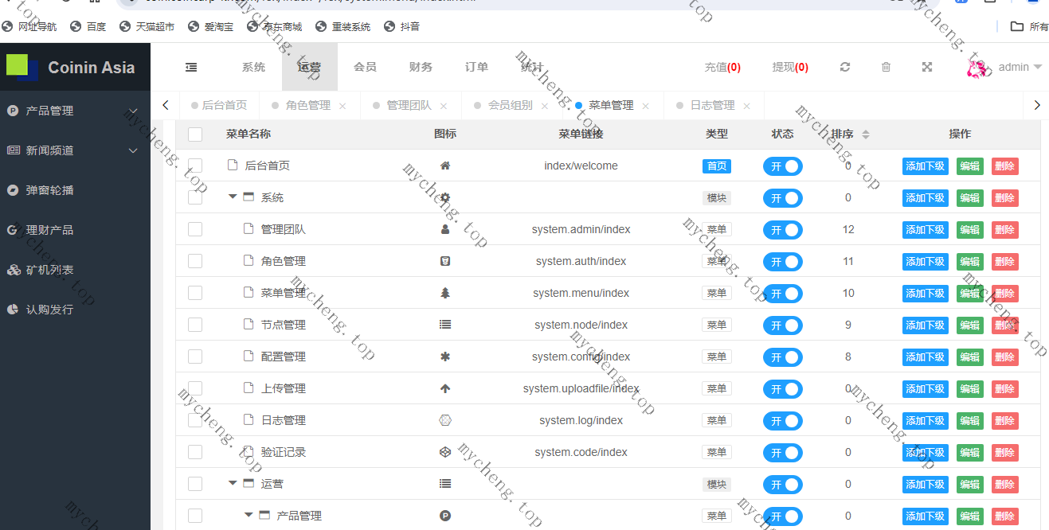1049x530 pixels.
Task: Toggle the status switch for 系统
Action: 782,198
